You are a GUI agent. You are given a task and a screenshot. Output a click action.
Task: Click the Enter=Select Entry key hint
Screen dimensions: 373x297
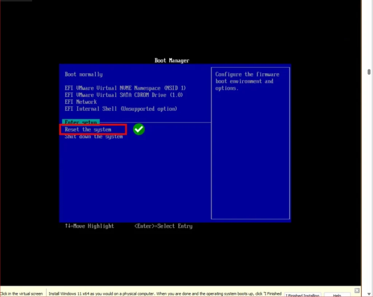click(x=164, y=226)
